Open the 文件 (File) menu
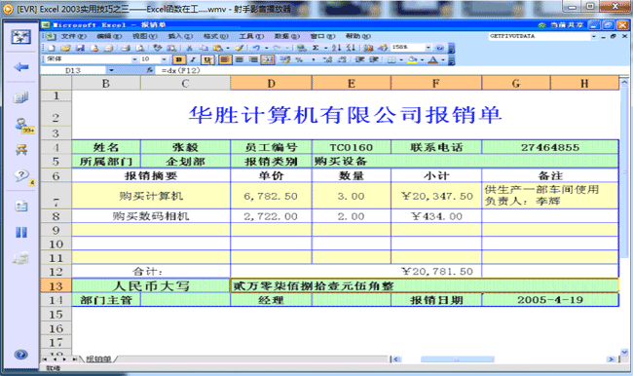Screen dimensions: 633x376 [73, 36]
